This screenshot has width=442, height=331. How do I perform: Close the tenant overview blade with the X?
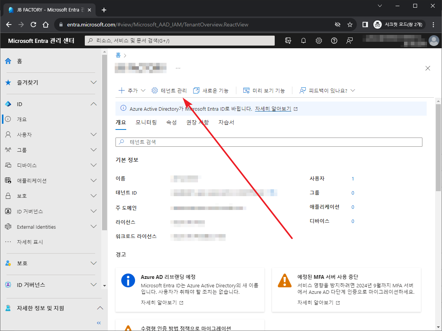pos(428,68)
